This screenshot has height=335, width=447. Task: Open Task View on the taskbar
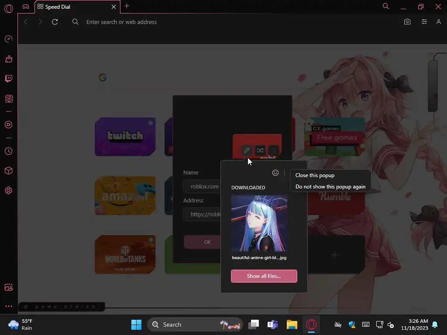(254, 325)
